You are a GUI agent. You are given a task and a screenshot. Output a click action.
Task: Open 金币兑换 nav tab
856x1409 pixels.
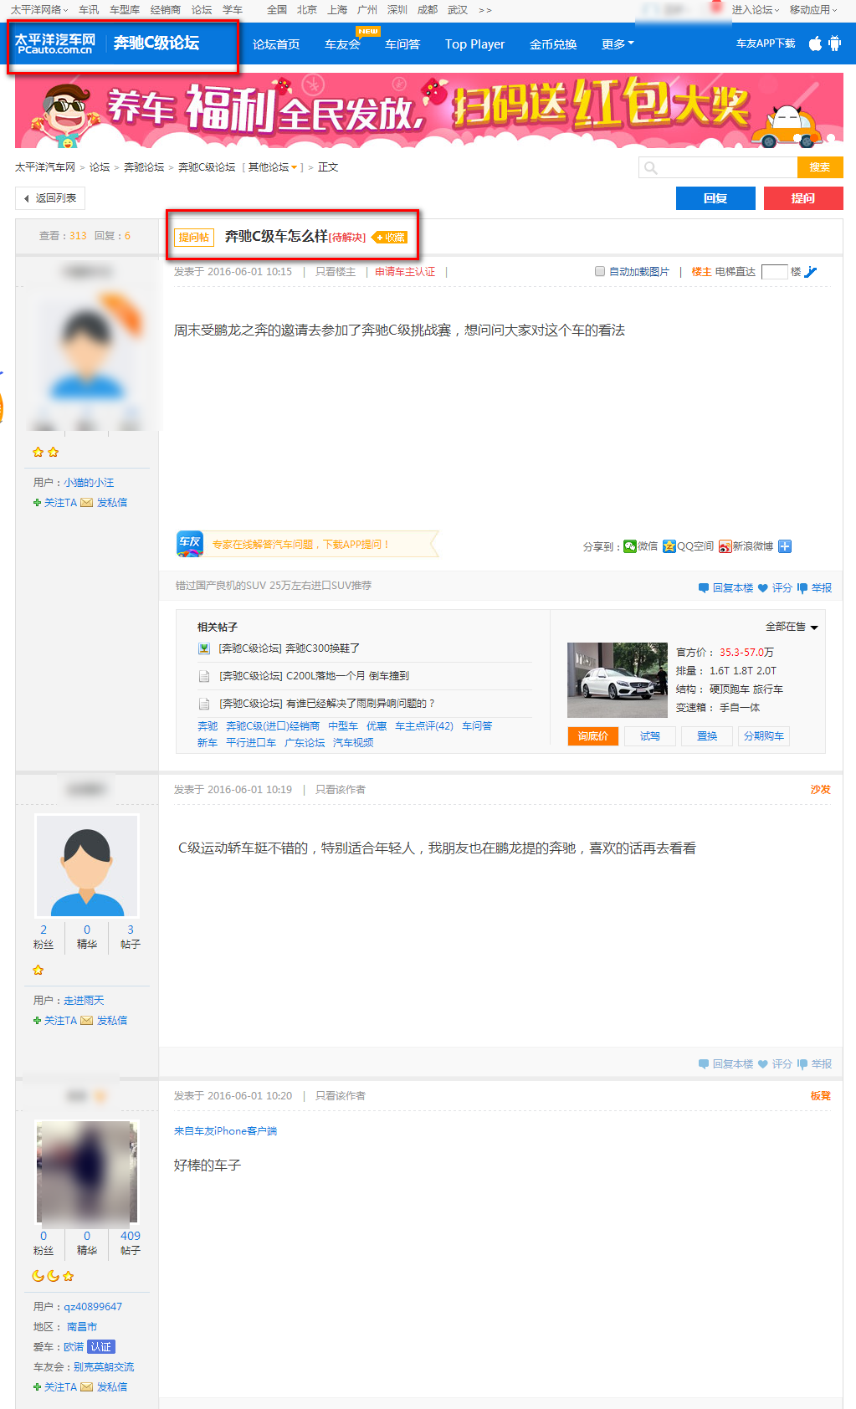[553, 44]
